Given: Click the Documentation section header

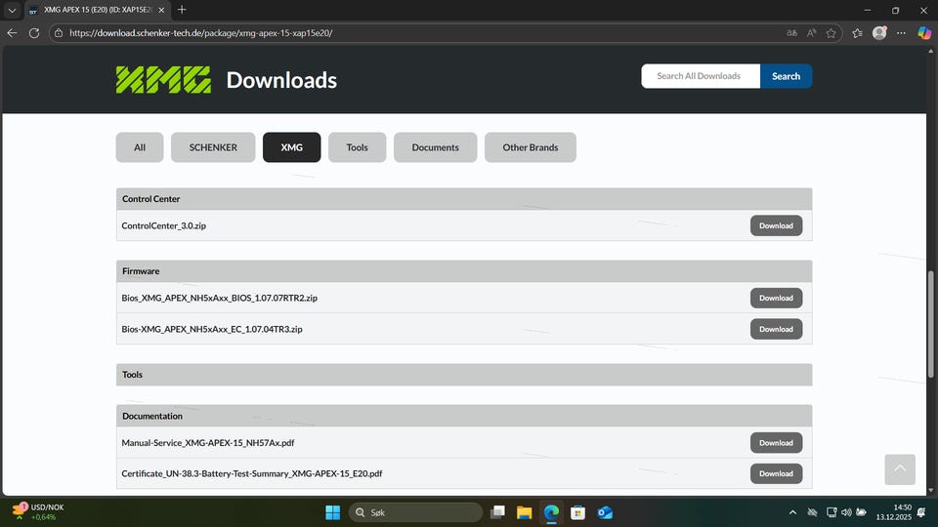Looking at the screenshot, I should tap(464, 416).
